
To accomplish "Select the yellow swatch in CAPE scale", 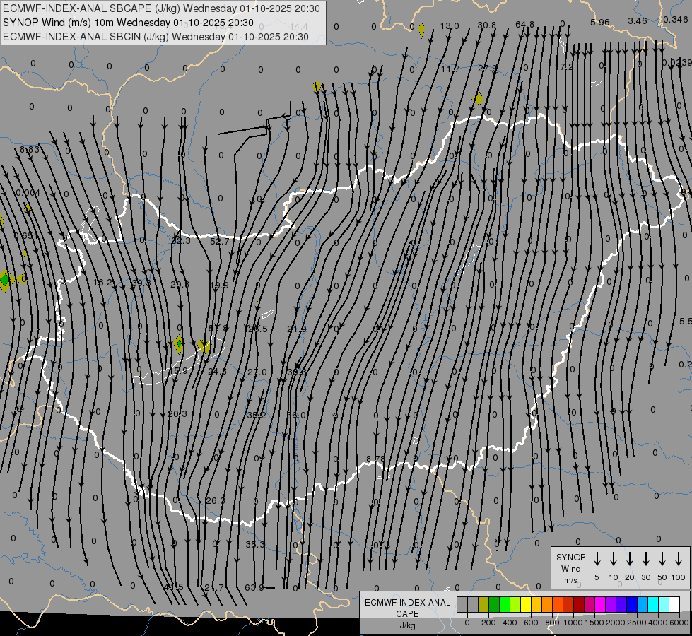I will click(x=526, y=604).
